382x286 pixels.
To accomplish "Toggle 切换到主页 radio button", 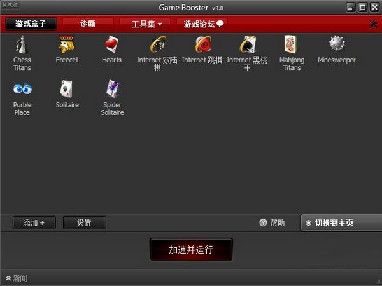I will point(309,223).
